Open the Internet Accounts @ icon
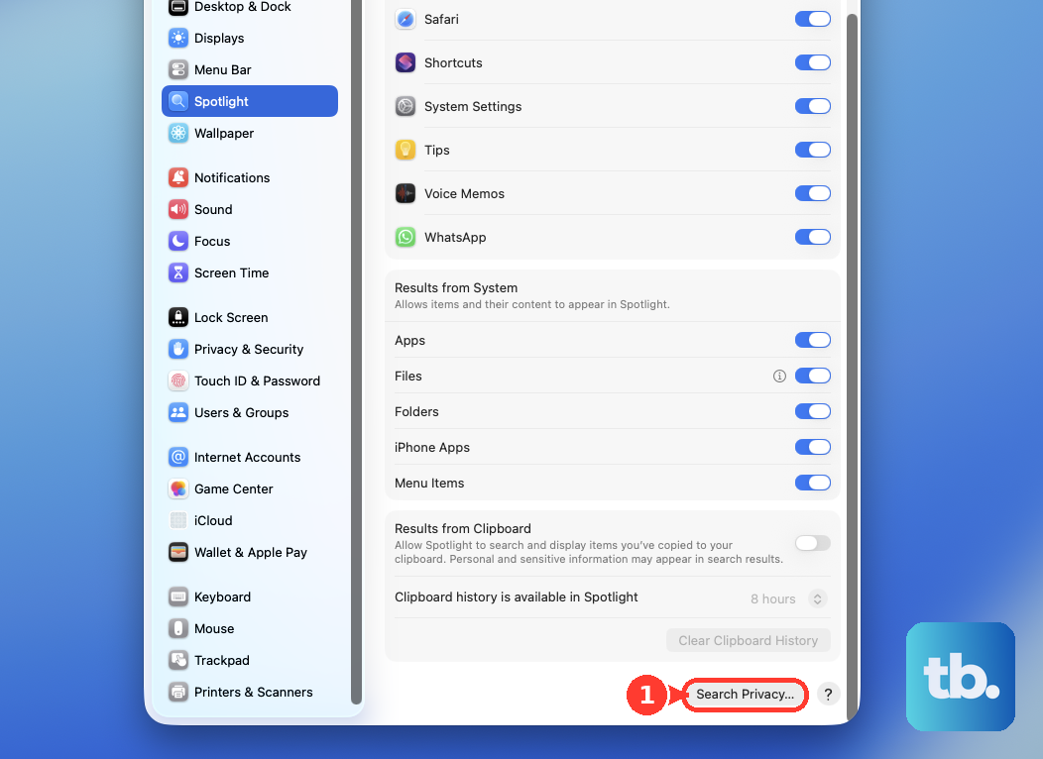The height and width of the screenshot is (759, 1043). pyautogui.click(x=178, y=457)
